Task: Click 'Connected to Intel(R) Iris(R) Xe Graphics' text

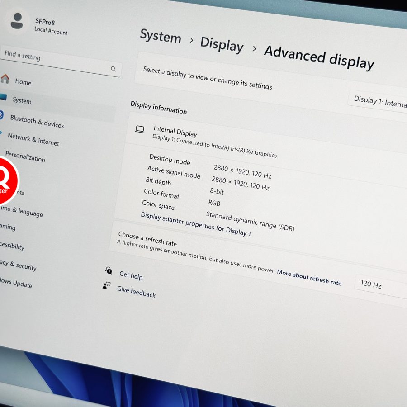Action: pos(227,147)
